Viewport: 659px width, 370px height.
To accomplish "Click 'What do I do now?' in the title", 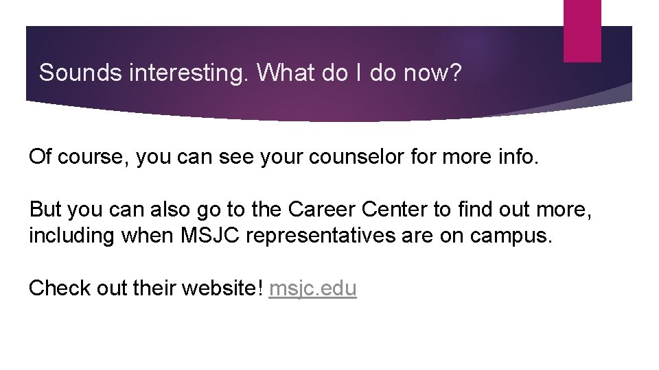I will click(360, 73).
